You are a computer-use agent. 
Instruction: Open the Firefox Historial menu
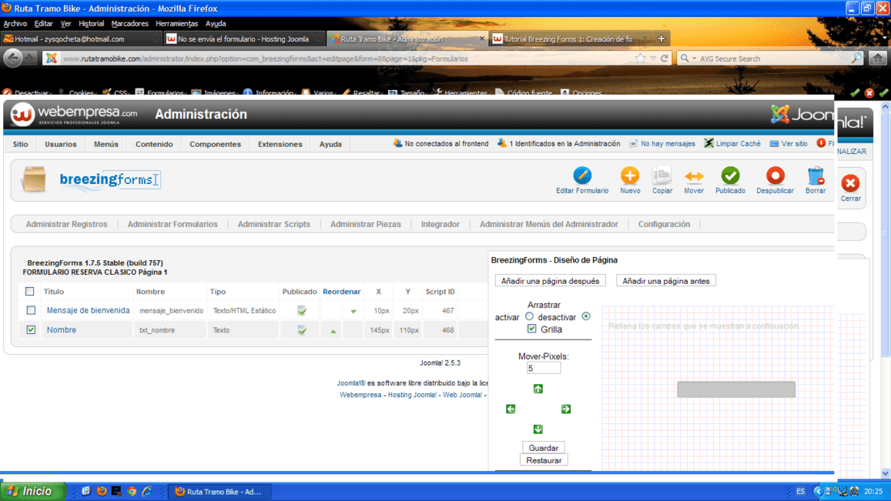click(91, 24)
